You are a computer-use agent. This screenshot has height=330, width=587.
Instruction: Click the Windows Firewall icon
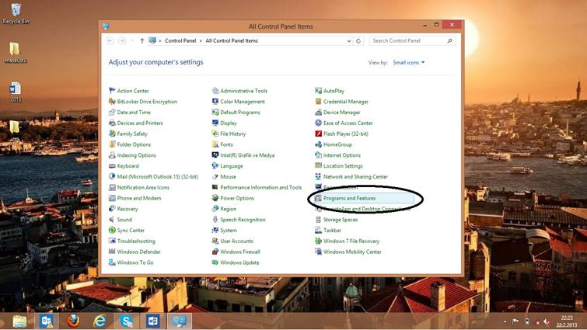click(215, 252)
